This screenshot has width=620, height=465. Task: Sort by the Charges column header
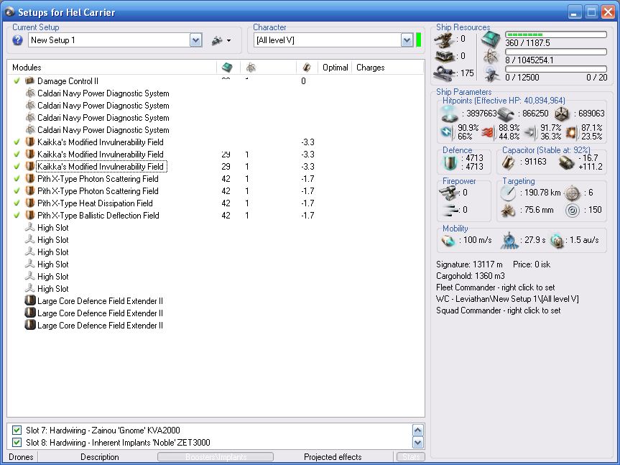tap(387, 68)
